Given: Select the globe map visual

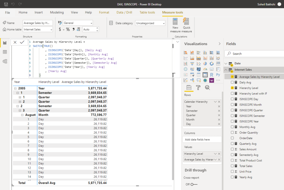Looking at the screenshot, I should tap(186, 69).
